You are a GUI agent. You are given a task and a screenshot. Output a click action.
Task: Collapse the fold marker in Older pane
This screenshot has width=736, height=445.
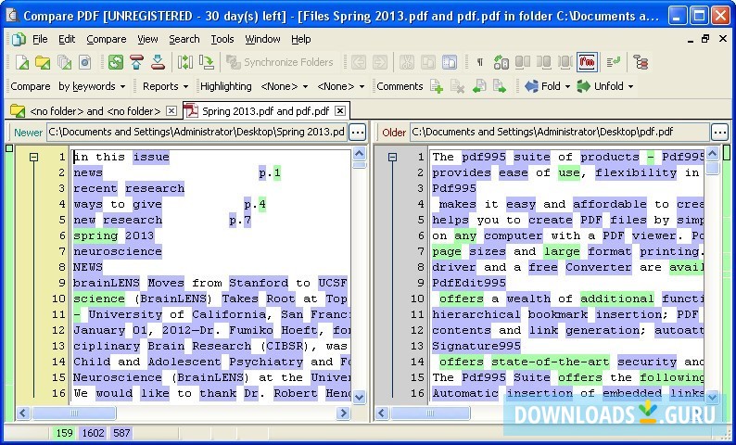pyautogui.click(x=392, y=158)
